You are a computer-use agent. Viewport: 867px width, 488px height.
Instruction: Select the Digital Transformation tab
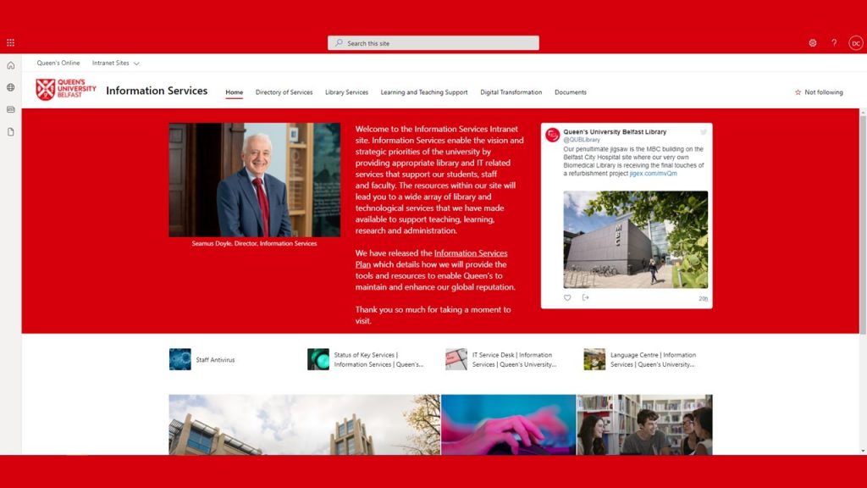[x=511, y=92]
